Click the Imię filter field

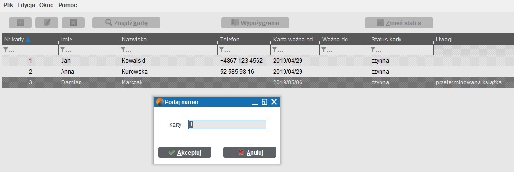click(89, 50)
